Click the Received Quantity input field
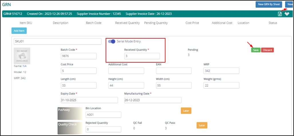Image resolution: width=294 pixels, height=136 pixels. [142, 56]
